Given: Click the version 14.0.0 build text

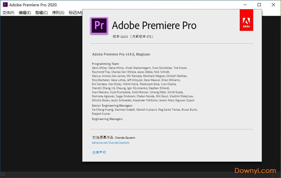Looking at the screenshot, I should [x=133, y=36].
